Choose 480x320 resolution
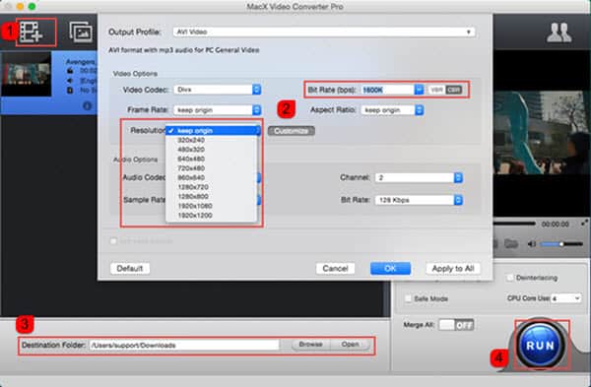 click(212, 150)
